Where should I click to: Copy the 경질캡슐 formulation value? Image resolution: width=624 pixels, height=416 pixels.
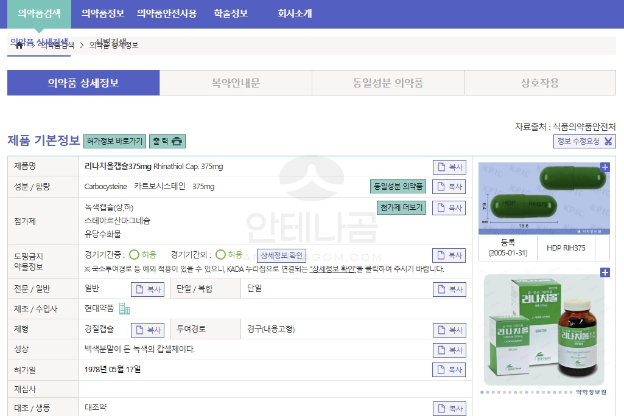point(148,330)
